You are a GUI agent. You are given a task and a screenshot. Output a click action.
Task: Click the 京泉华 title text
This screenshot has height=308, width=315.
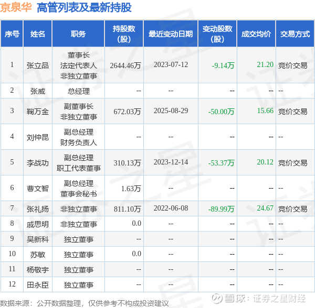point(16,8)
